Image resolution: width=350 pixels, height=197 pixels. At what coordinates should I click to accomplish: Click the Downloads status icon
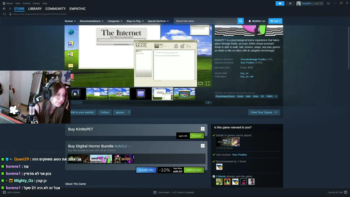[x=155, y=192]
